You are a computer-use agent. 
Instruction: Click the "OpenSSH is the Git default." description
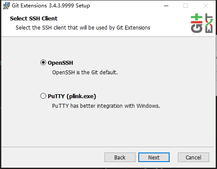85,72
